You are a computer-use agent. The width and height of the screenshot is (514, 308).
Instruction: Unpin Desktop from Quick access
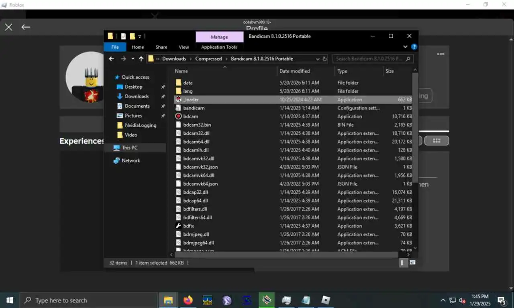[x=163, y=87]
